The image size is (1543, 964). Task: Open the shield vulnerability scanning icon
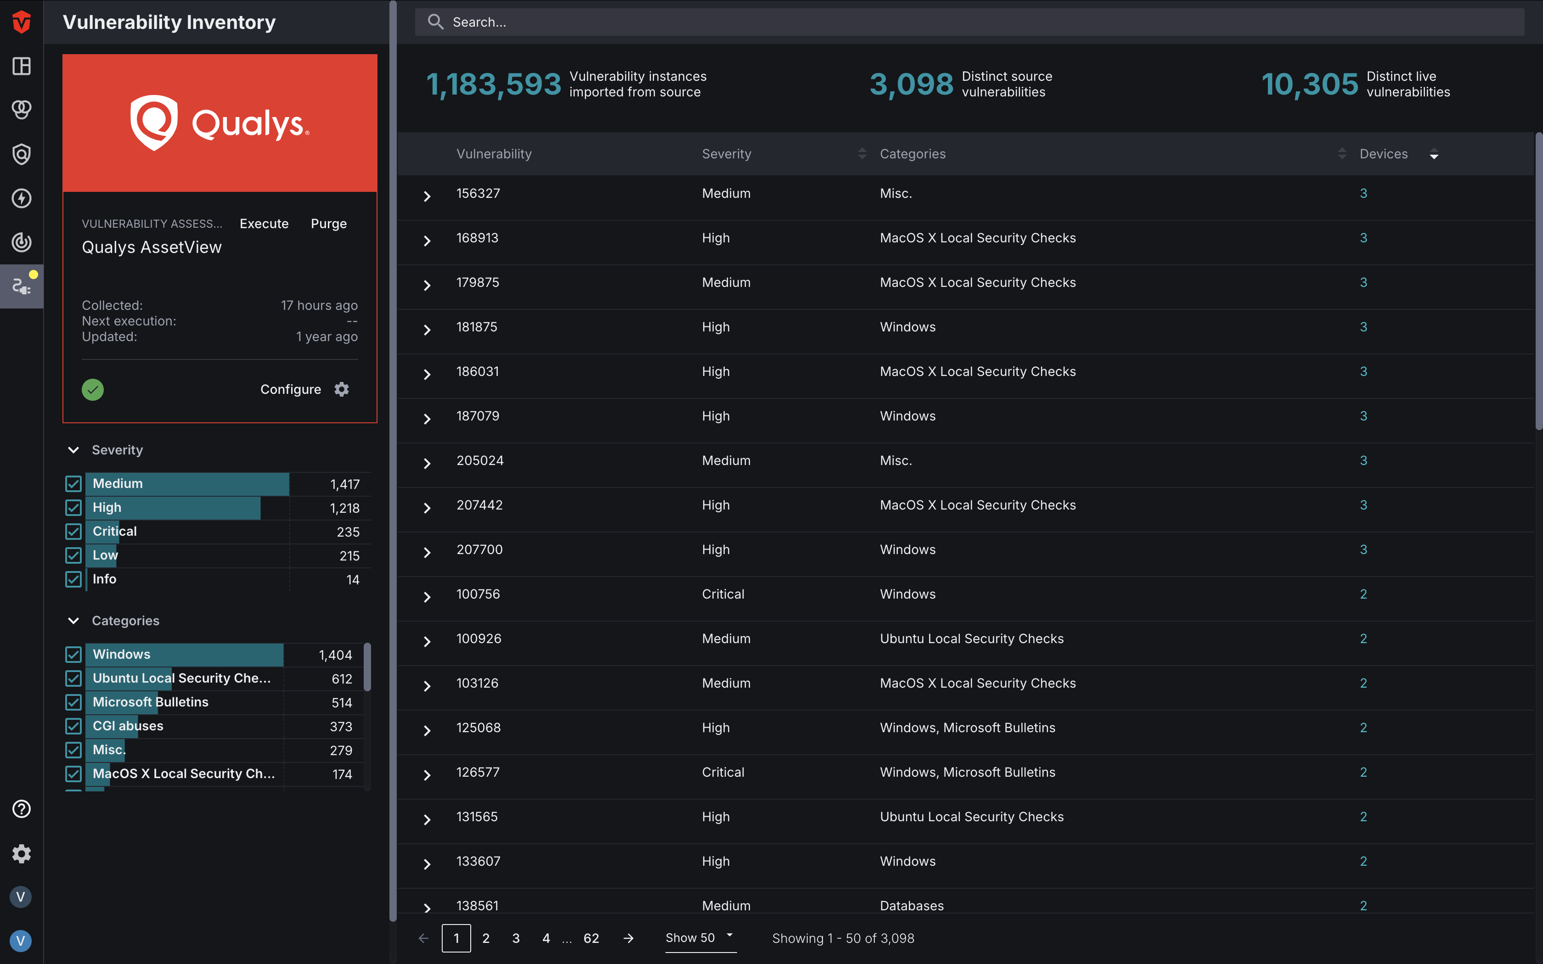point(22,154)
